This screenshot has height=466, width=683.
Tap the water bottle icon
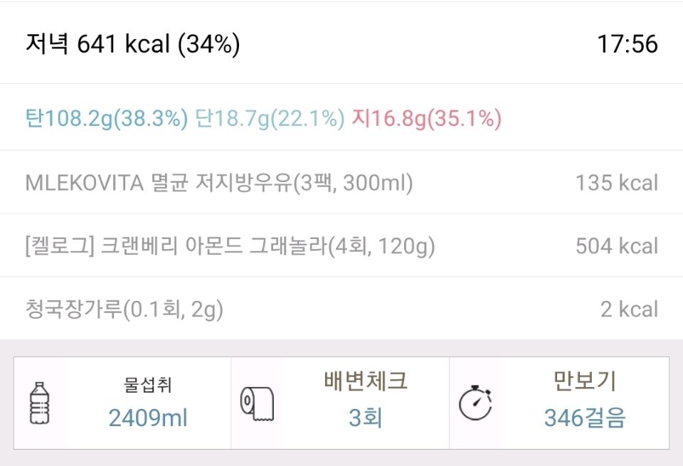40,403
